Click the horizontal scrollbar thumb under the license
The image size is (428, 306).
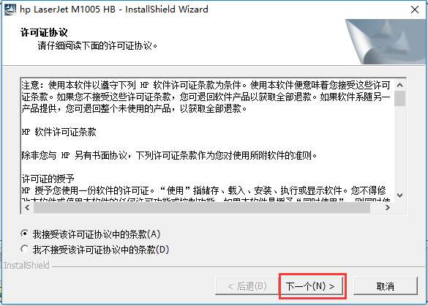tap(202, 207)
